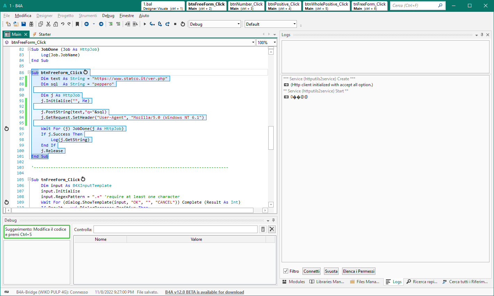Image resolution: width=494 pixels, height=296 pixels.
Task: Open the 100% zoom dropdown
Action: click(274, 42)
